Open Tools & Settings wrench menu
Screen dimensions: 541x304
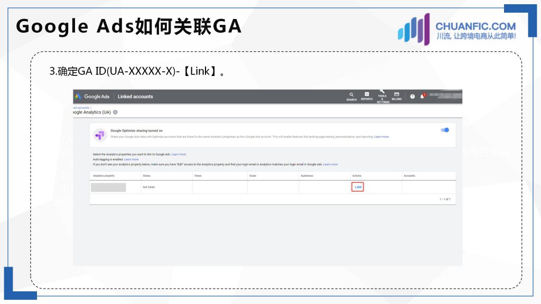[x=383, y=97]
